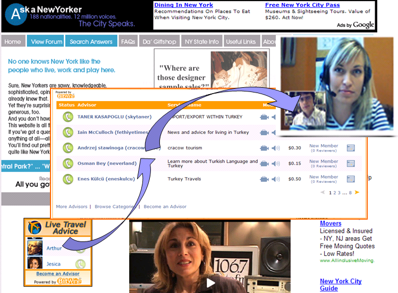Screen dimensions: 398x293
Task: Click phone status icon for Enes Külcü
Action: (68, 179)
